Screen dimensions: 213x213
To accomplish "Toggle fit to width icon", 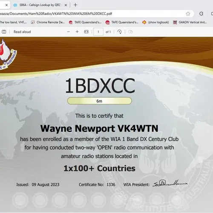I will tap(86, 32).
